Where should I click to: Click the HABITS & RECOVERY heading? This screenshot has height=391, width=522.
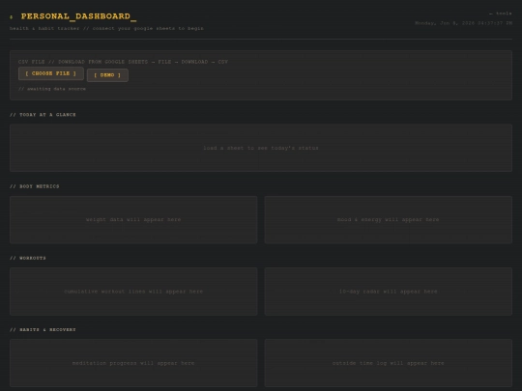click(43, 330)
